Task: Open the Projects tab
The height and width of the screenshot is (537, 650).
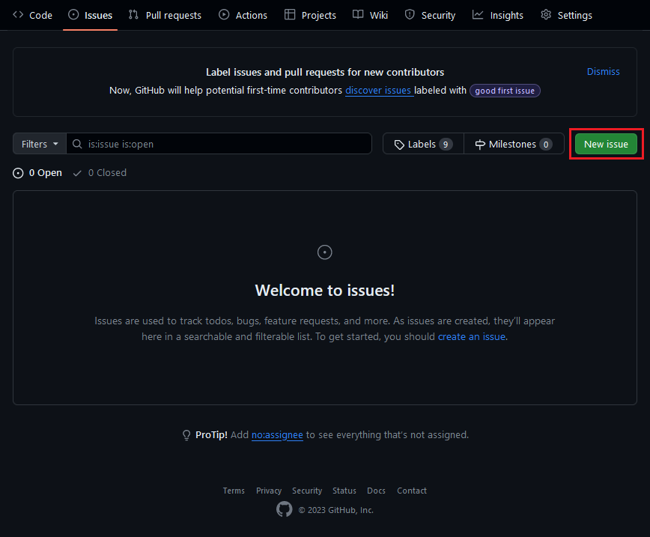Action: tap(310, 15)
